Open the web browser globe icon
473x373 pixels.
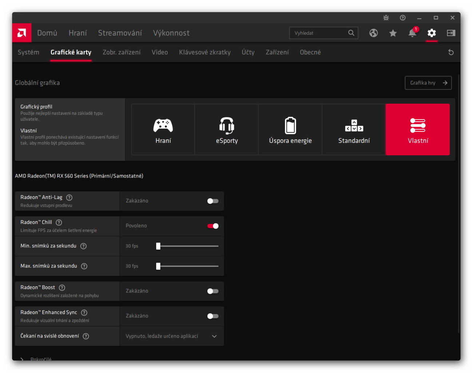click(x=374, y=33)
